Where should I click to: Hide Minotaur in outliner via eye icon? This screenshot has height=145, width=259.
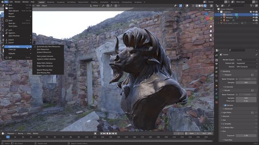coord(254,18)
